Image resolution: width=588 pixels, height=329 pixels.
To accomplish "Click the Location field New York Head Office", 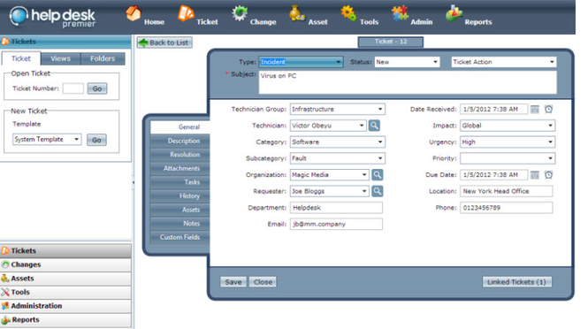I will (507, 191).
